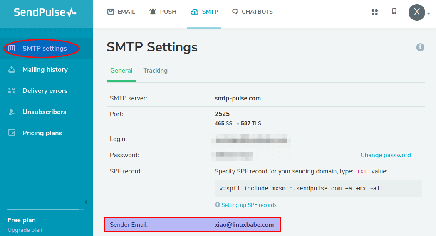Click the Pricing plans wallet icon
This screenshot has width=436, height=236.
12,133
